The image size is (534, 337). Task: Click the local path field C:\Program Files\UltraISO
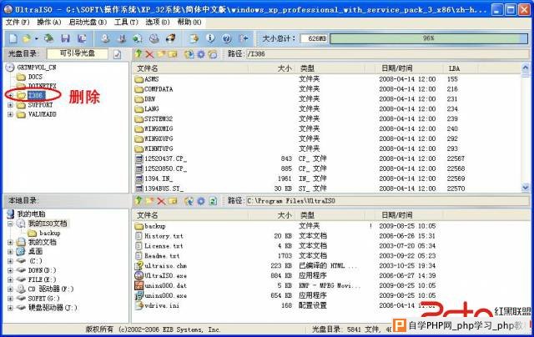pos(387,201)
